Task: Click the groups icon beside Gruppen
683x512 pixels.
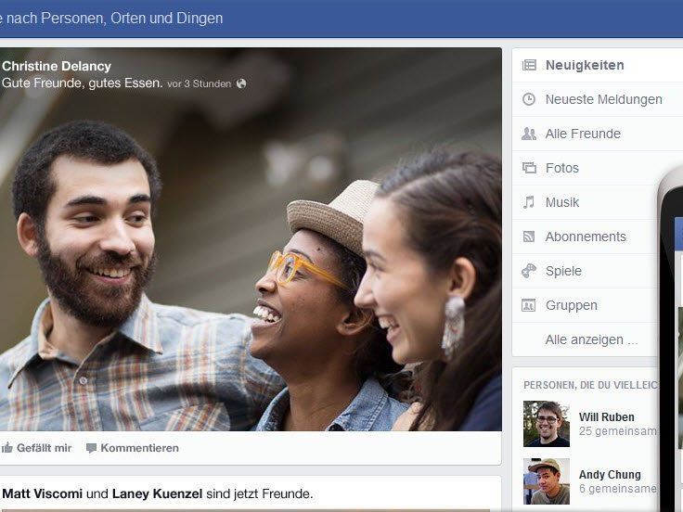Action: (529, 305)
